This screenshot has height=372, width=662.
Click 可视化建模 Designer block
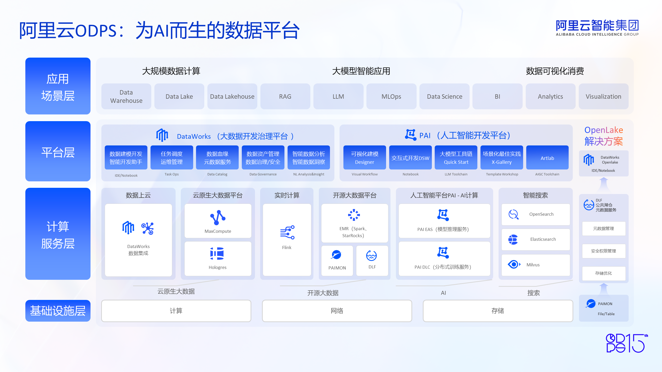365,158
